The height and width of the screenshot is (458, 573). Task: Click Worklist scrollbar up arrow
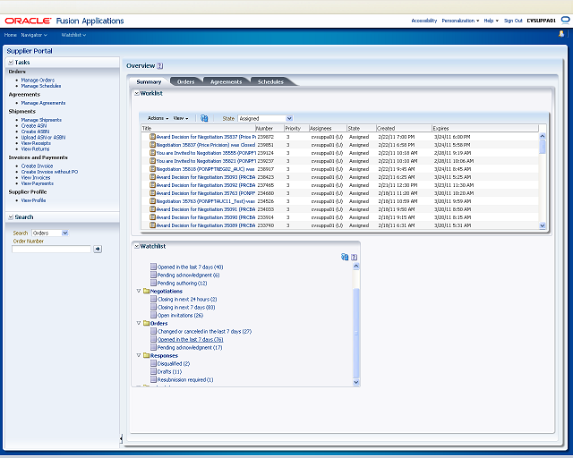point(543,136)
